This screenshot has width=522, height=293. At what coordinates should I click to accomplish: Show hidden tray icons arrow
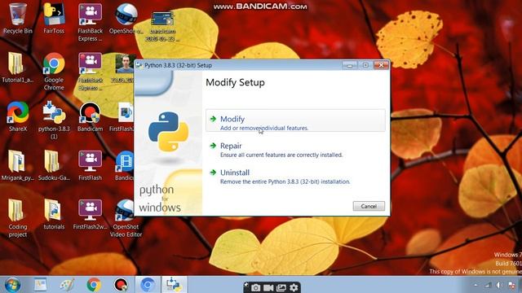476,285
